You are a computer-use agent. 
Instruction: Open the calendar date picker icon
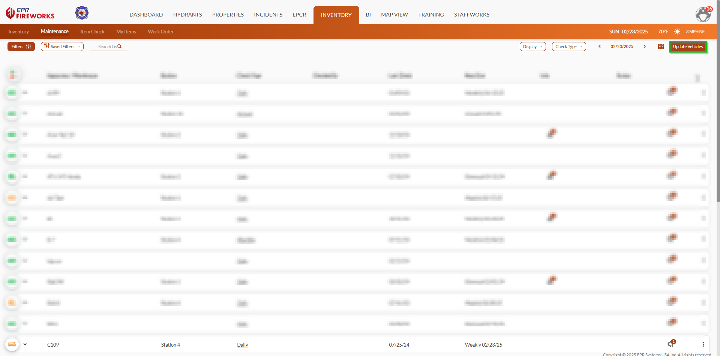tap(661, 47)
